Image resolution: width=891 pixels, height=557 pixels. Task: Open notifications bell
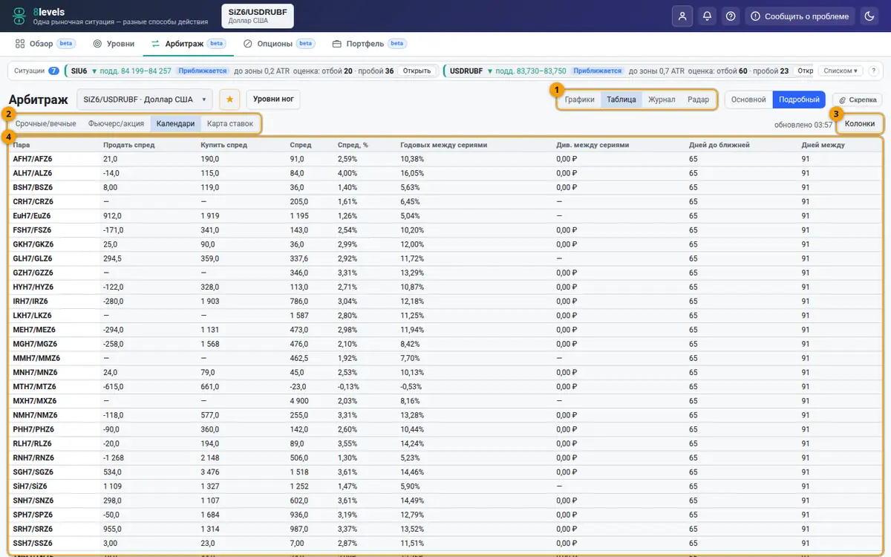707,16
